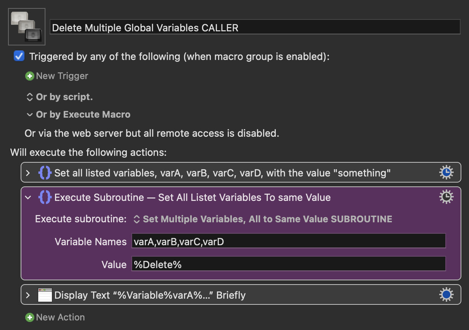Click curly braces icon of Execute Subroutine action

[45, 197]
